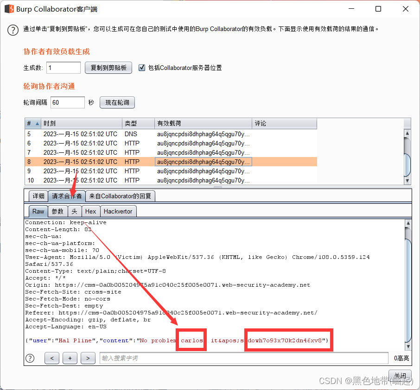Image resolution: width=420 pixels, height=390 pixels.
Task: Click the Sec-Fetch-Site: cross-site line
Action: [x=73, y=292]
